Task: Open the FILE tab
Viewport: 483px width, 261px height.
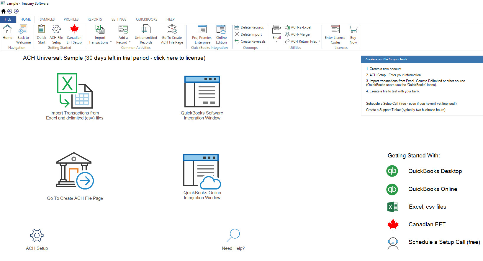Action: pyautogui.click(x=8, y=19)
